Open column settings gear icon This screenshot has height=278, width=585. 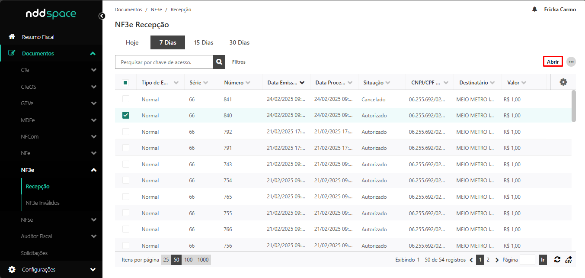click(x=563, y=82)
